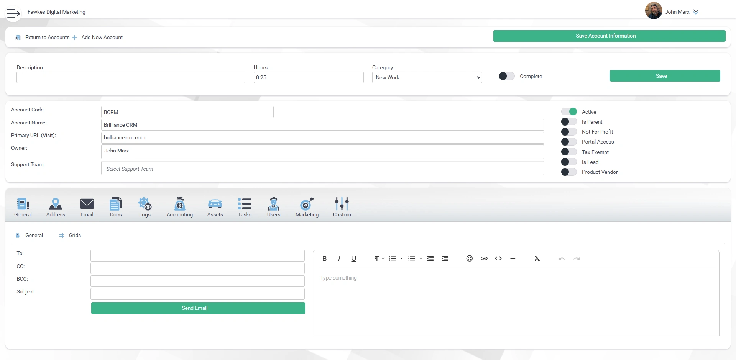Open the Category dropdown
Image resolution: width=736 pixels, height=360 pixels.
[427, 77]
